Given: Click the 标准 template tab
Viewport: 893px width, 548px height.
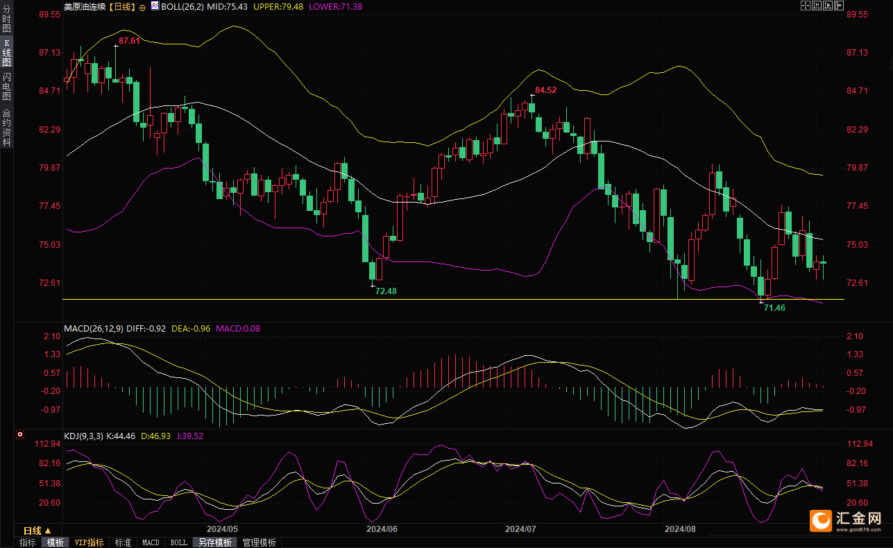Looking at the screenshot, I should (x=122, y=542).
